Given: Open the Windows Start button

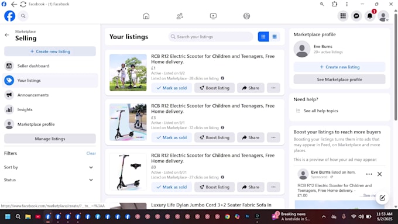Looking at the screenshot, I should 8,216.
